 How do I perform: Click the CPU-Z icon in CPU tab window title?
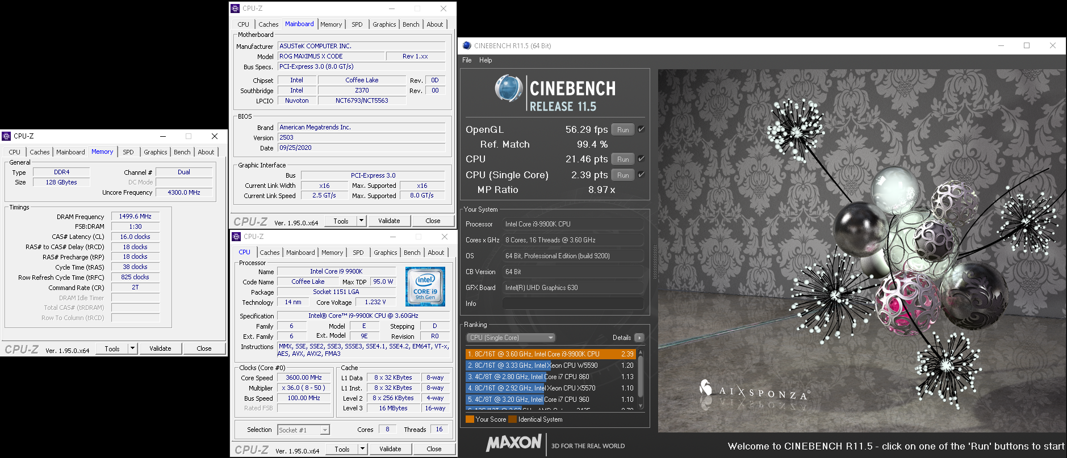coord(236,237)
